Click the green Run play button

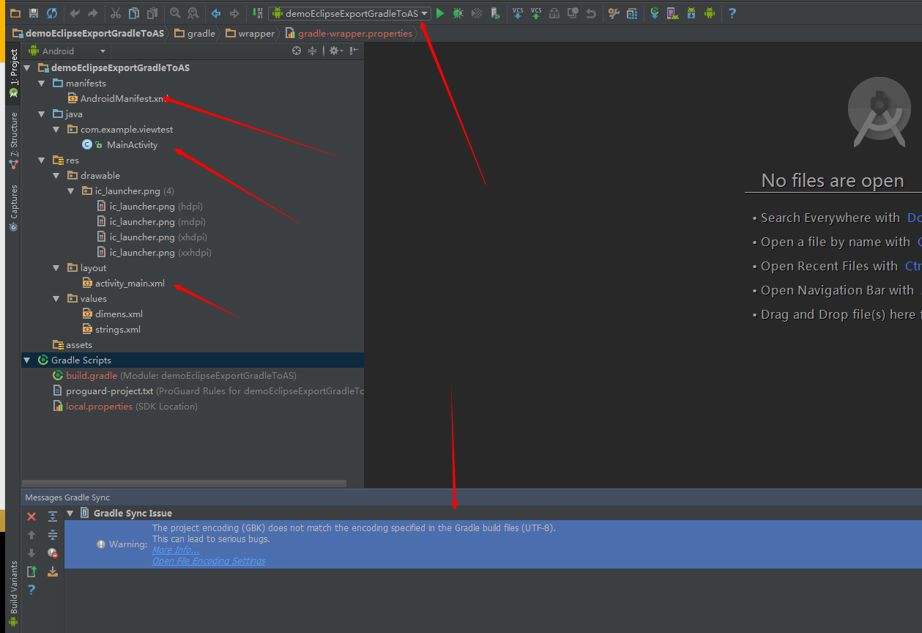[440, 13]
